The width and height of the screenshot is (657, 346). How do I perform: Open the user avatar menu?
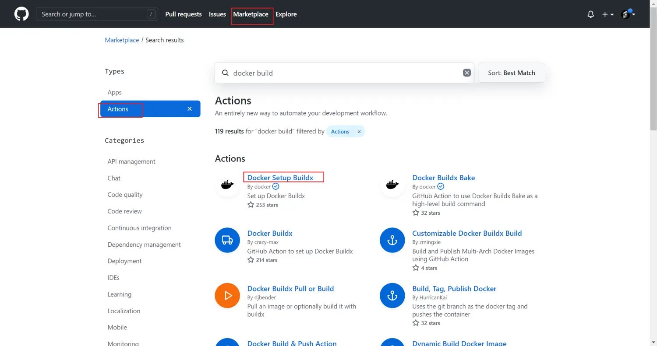click(x=628, y=14)
